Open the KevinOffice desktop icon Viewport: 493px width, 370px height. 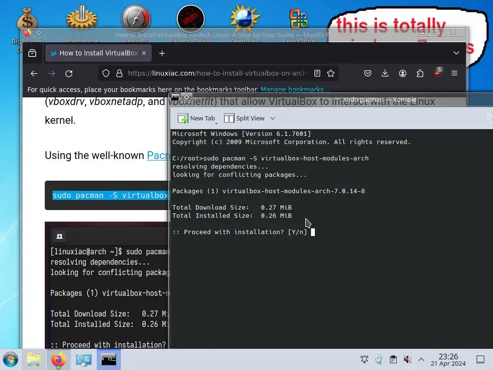pyautogui.click(x=298, y=18)
